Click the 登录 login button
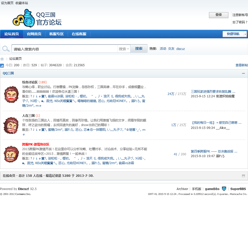Viewport: 248px width, 226px height. pyautogui.click(x=219, y=15)
